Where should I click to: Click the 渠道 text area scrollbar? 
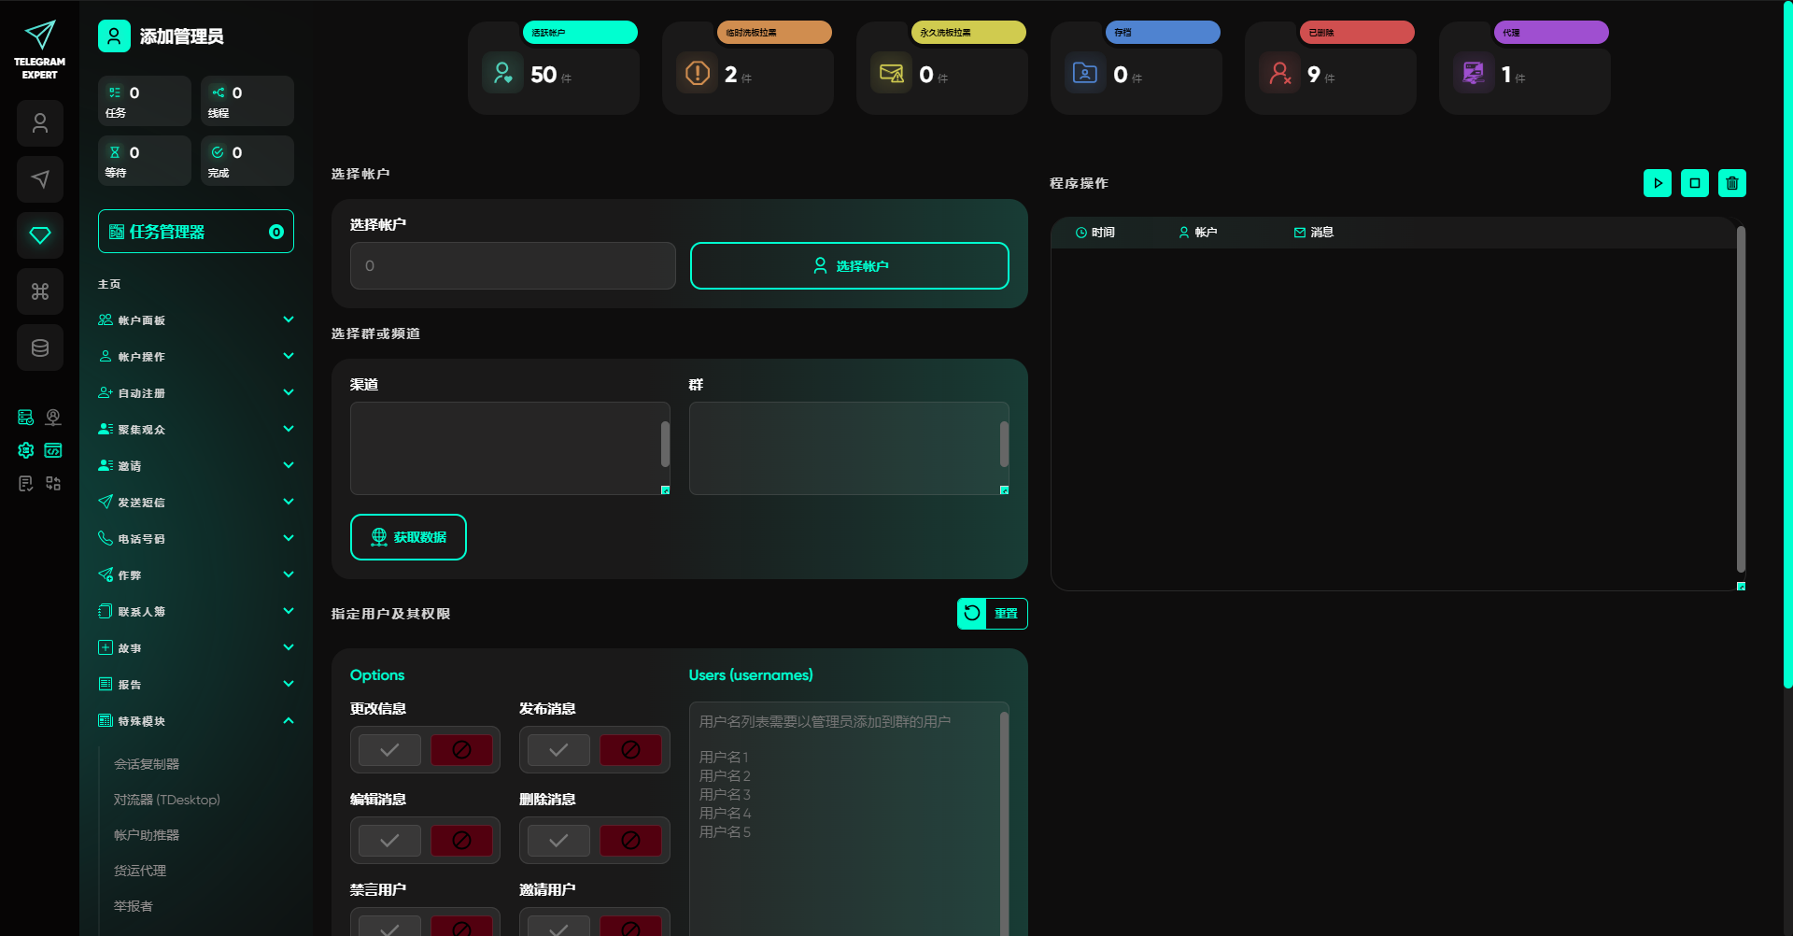(x=665, y=445)
